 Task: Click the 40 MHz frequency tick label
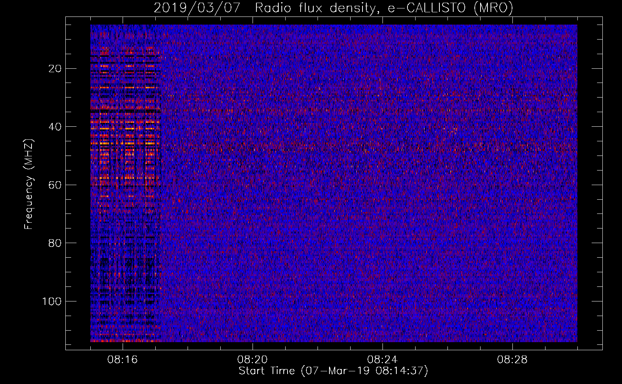[x=55, y=127]
